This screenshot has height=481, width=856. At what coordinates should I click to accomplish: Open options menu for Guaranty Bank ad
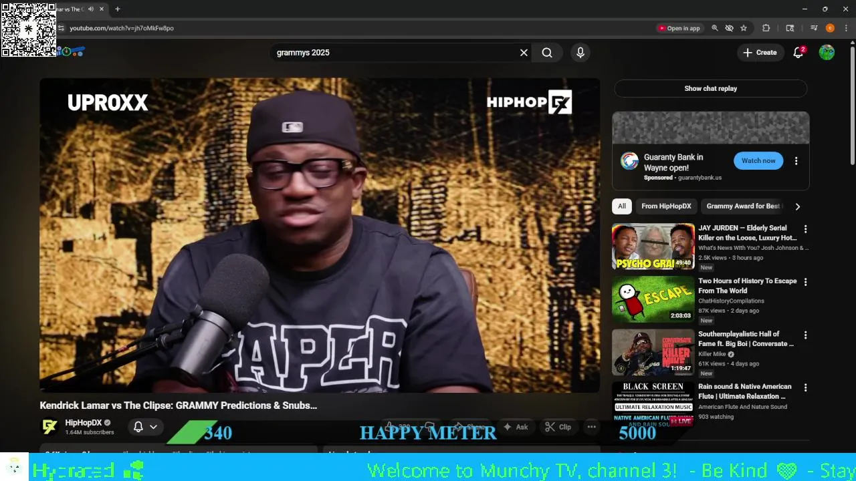tap(796, 161)
